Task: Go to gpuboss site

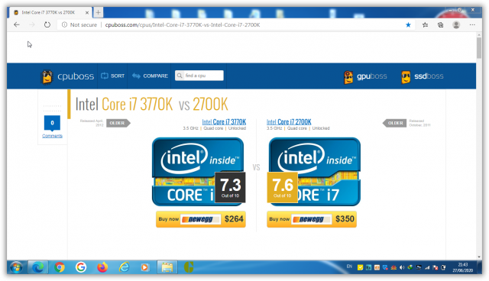Action: [365, 76]
